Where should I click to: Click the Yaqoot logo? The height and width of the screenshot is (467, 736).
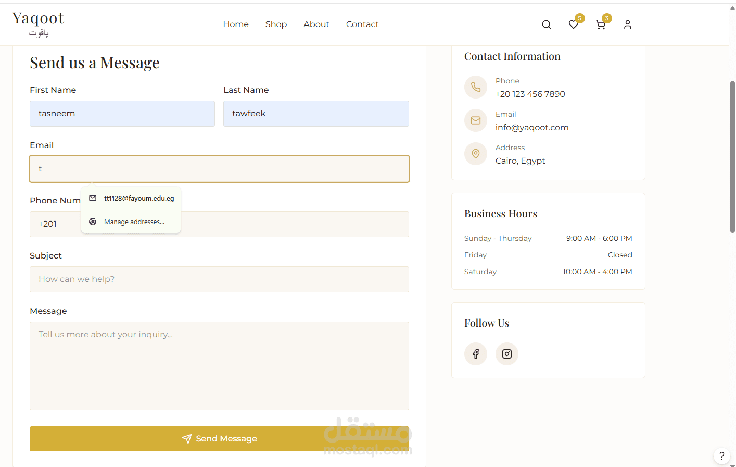(x=38, y=24)
